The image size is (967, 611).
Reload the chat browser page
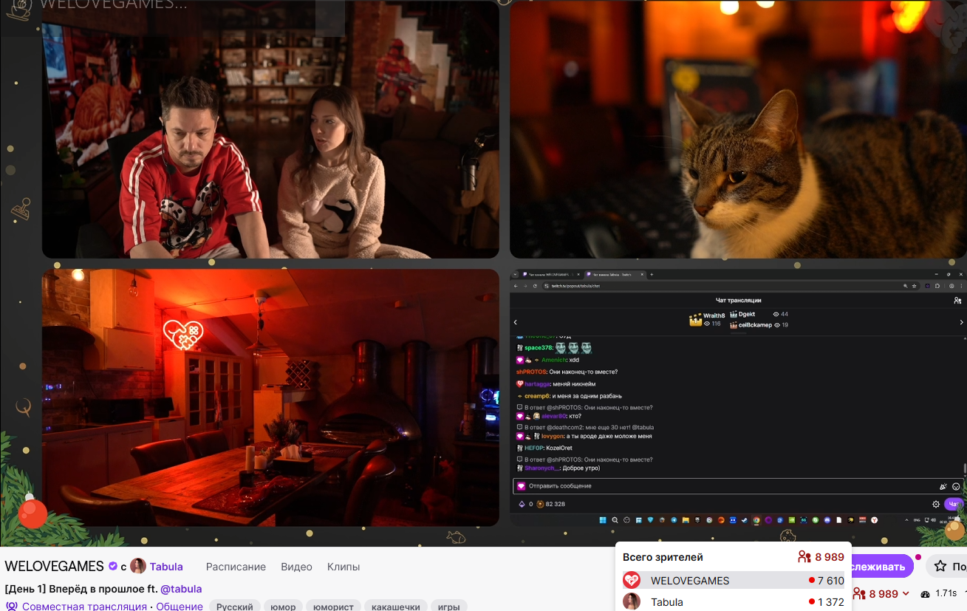click(533, 286)
